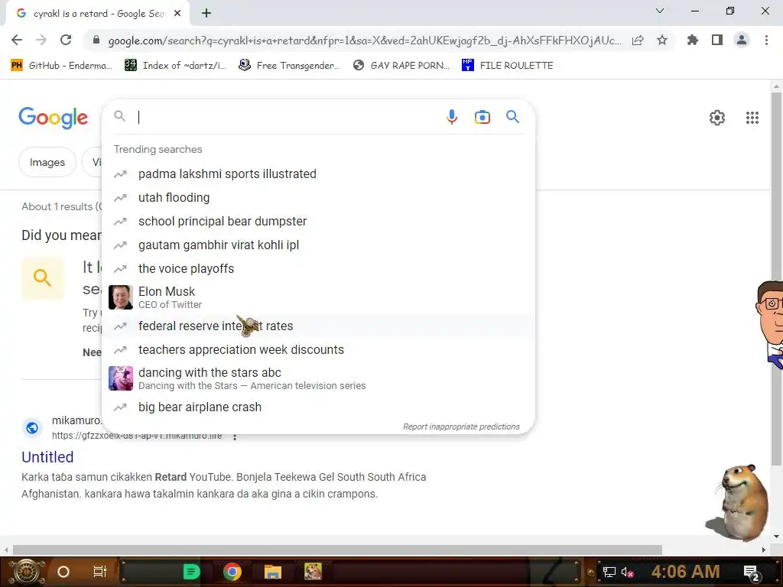Image resolution: width=783 pixels, height=587 pixels.
Task: Choose 'school principal bear dumpster' suggestion
Action: click(x=318, y=221)
